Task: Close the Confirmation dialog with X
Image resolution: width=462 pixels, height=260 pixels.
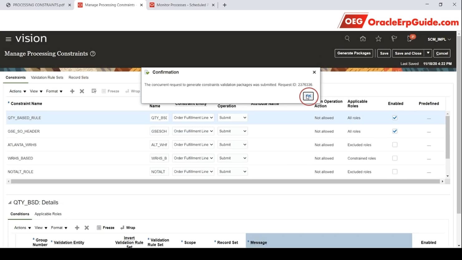Action: [x=314, y=72]
